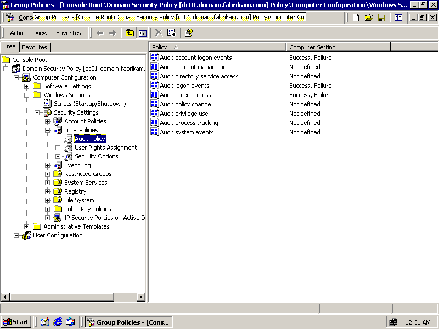
Task: Switch to the Favorites tab
Action: pyautogui.click(x=35, y=47)
